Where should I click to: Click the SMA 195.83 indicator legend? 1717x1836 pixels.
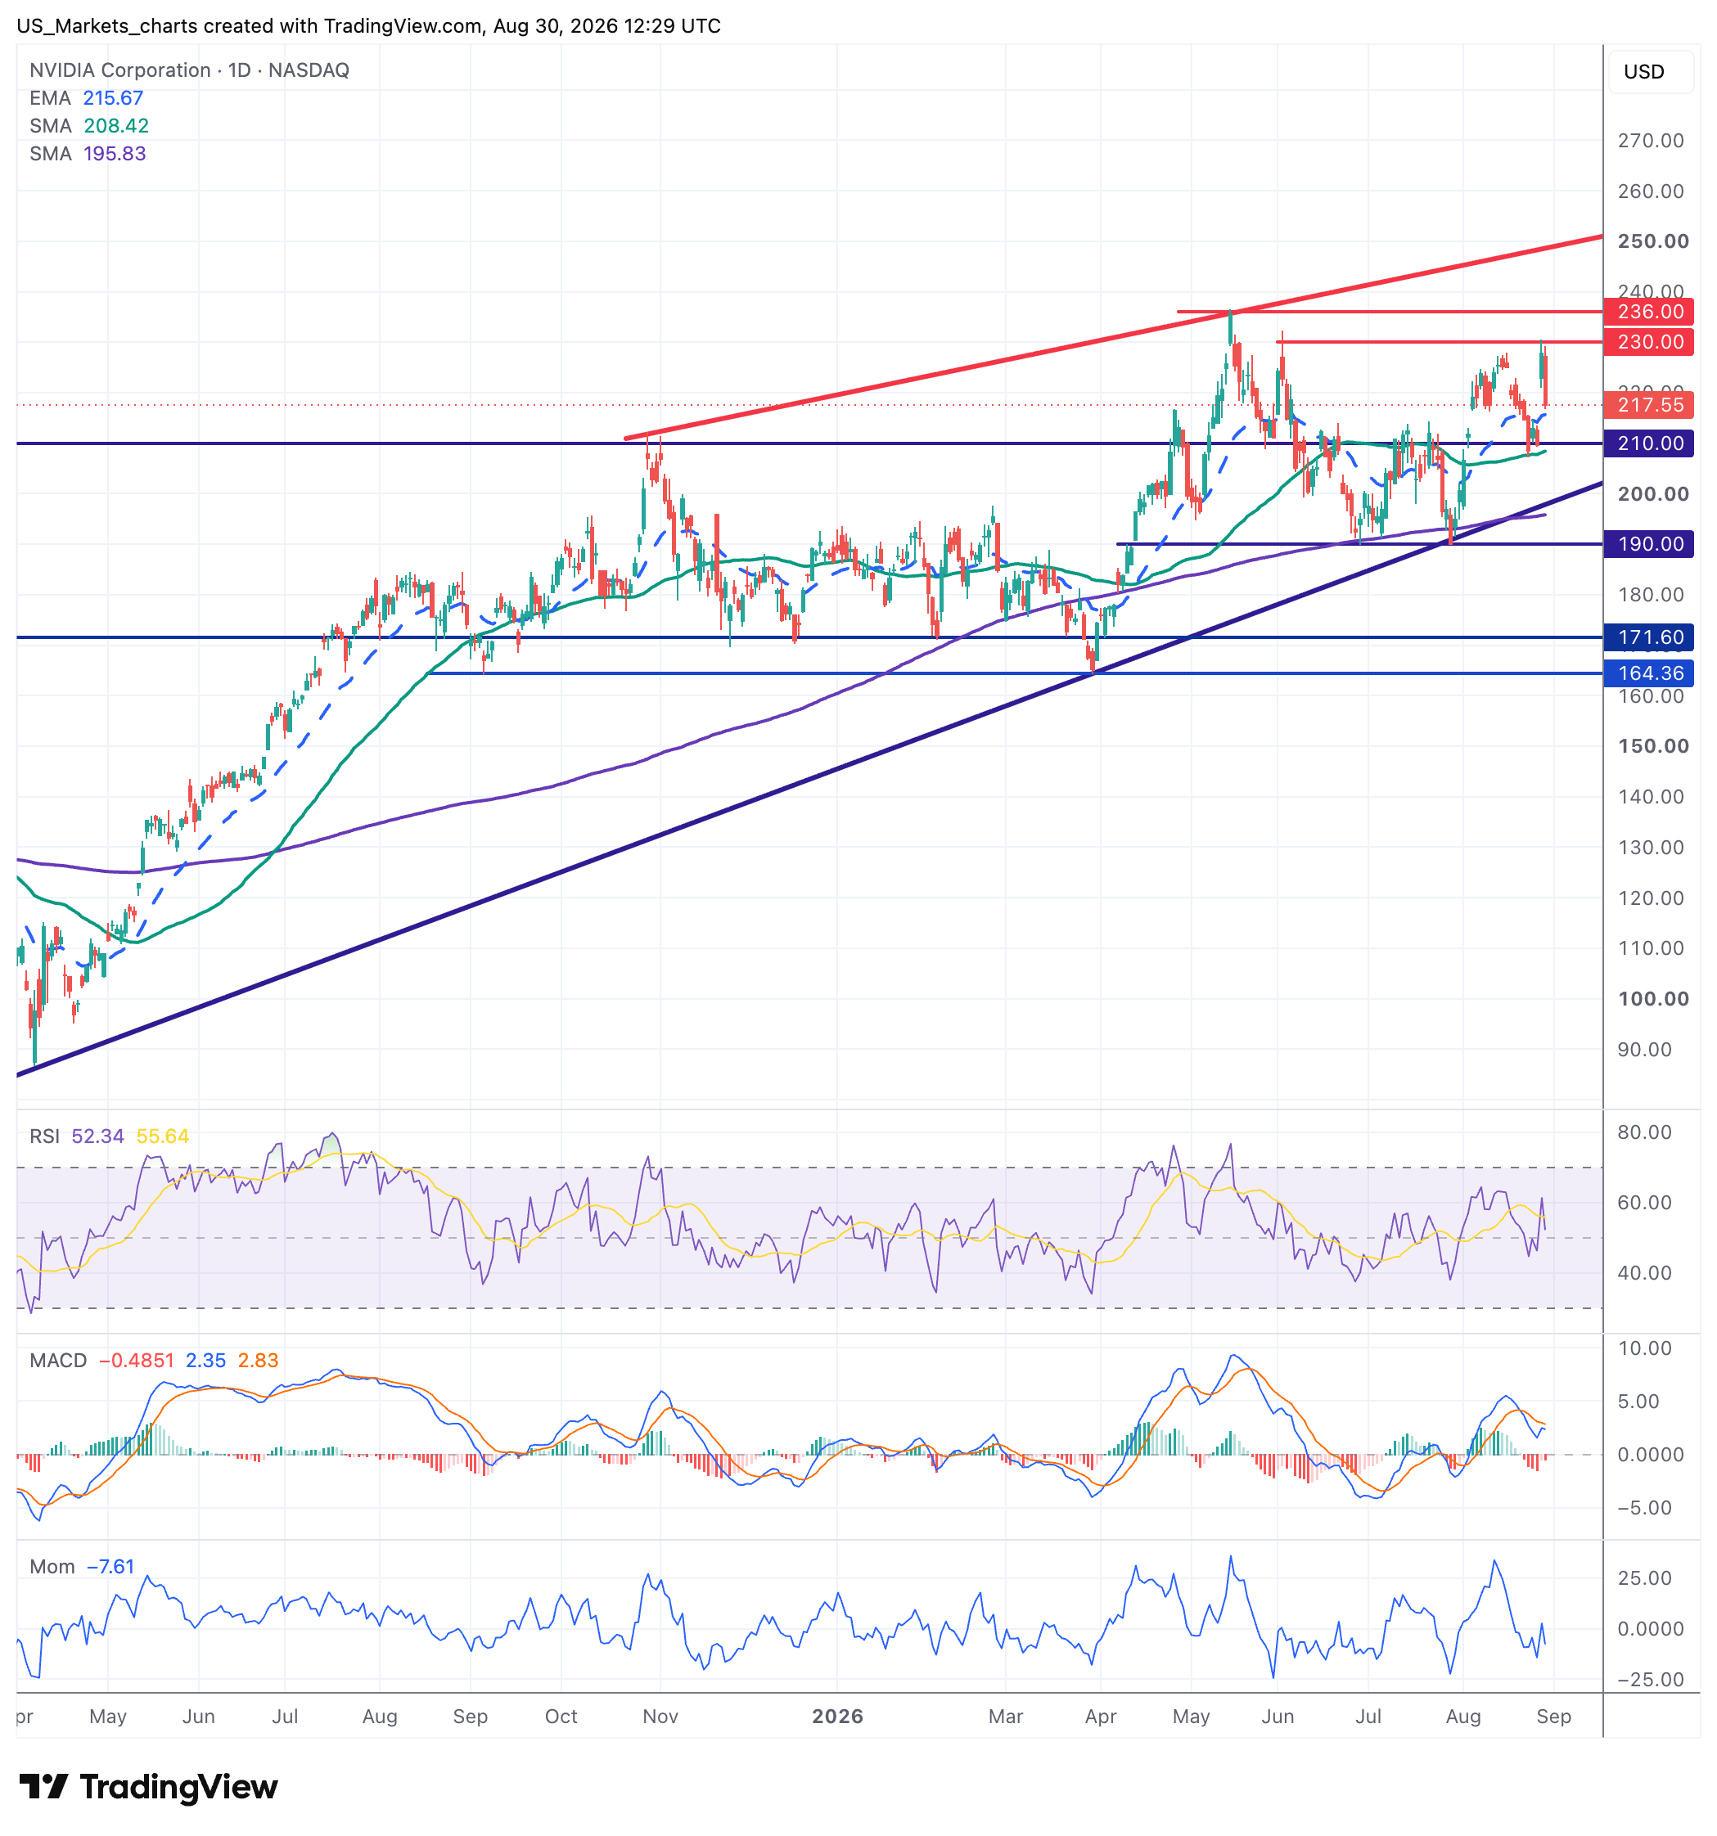coord(88,153)
